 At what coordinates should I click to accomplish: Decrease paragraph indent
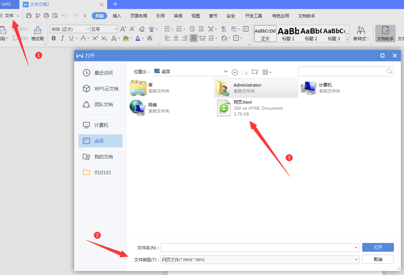(192, 29)
